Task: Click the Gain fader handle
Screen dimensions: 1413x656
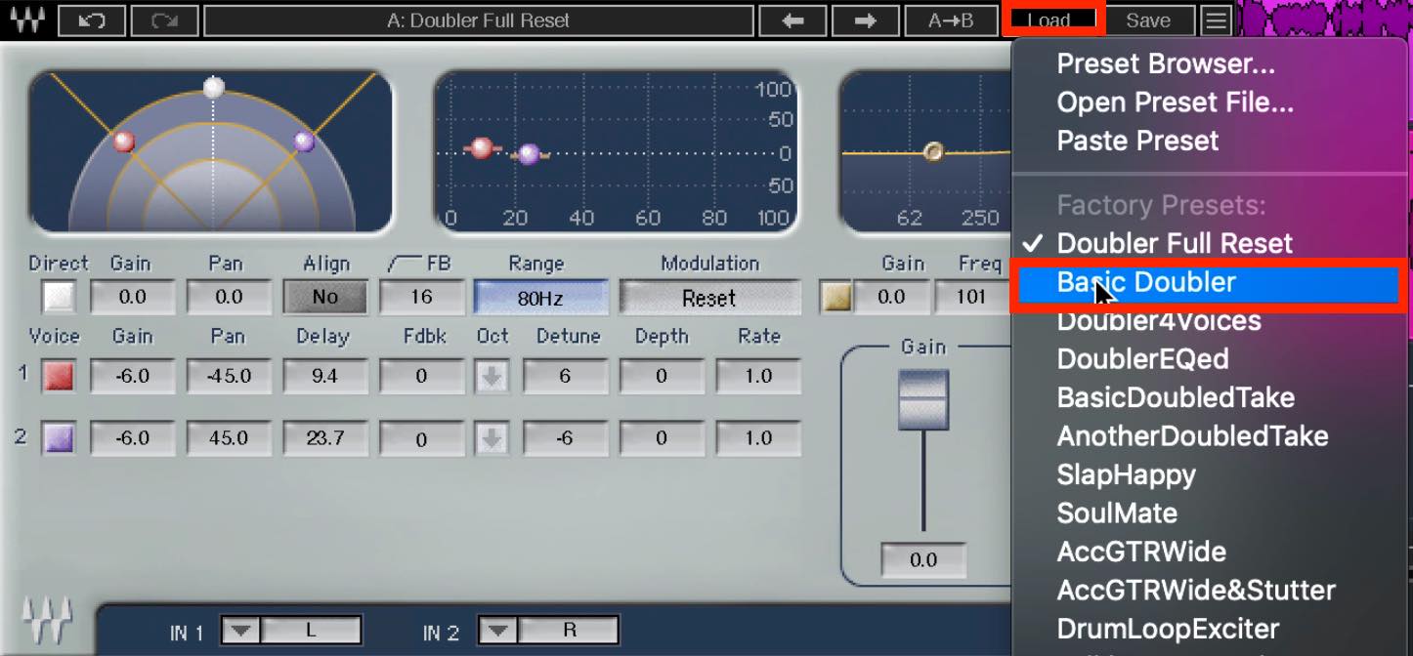Action: pos(923,398)
